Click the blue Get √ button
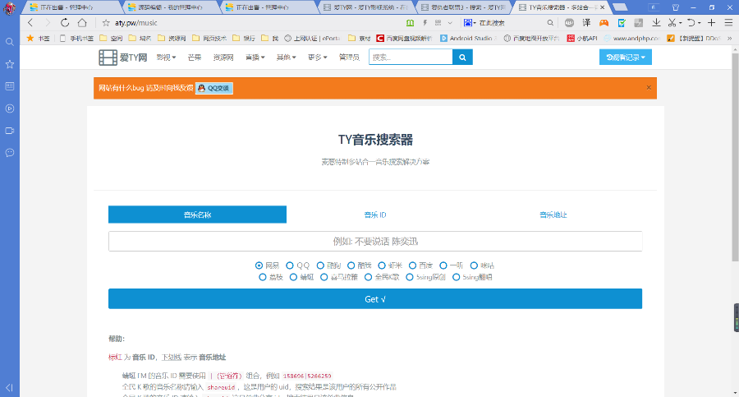 tap(375, 299)
